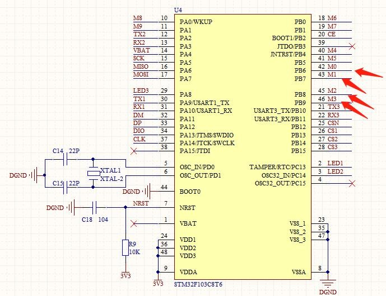Click the DGND ground symbol beside BOOT0
This screenshot has width=386, height=296.
click(147, 191)
